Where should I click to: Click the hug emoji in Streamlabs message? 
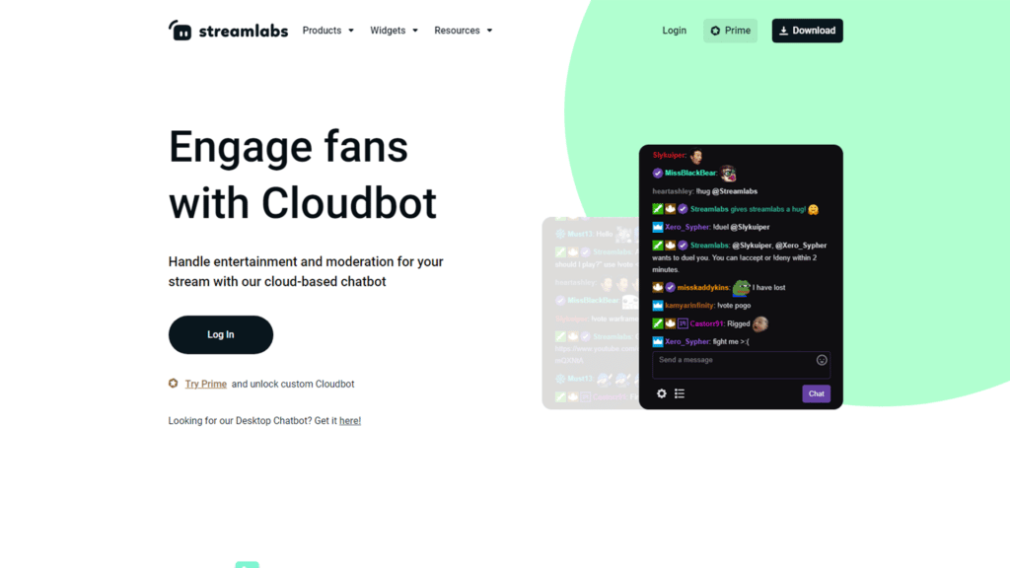click(813, 209)
